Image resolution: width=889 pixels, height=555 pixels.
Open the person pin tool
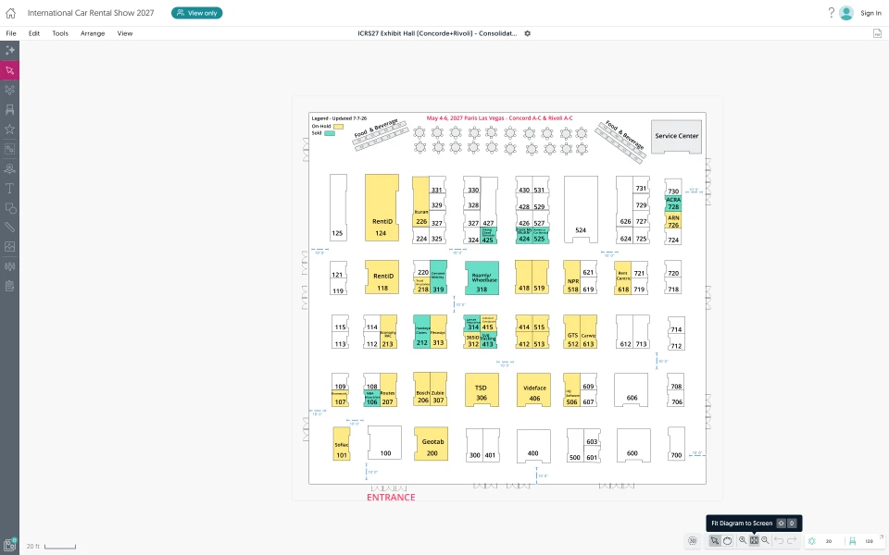[x=9, y=168]
